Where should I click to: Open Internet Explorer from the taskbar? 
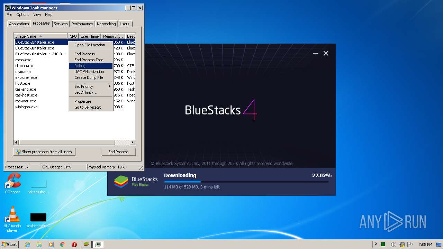pos(28,245)
